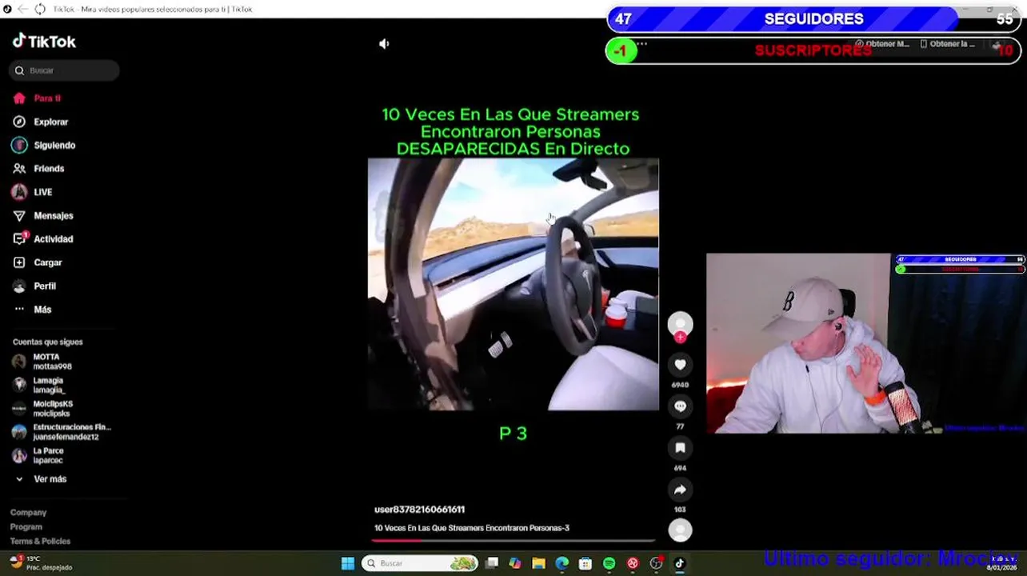Click the SEGUIDORES overlay bar
The width and height of the screenshot is (1027, 576).
[814, 19]
